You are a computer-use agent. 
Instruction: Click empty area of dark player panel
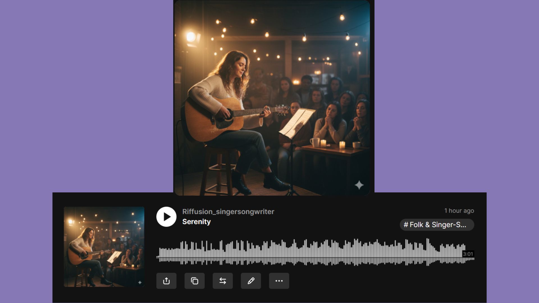(365, 283)
